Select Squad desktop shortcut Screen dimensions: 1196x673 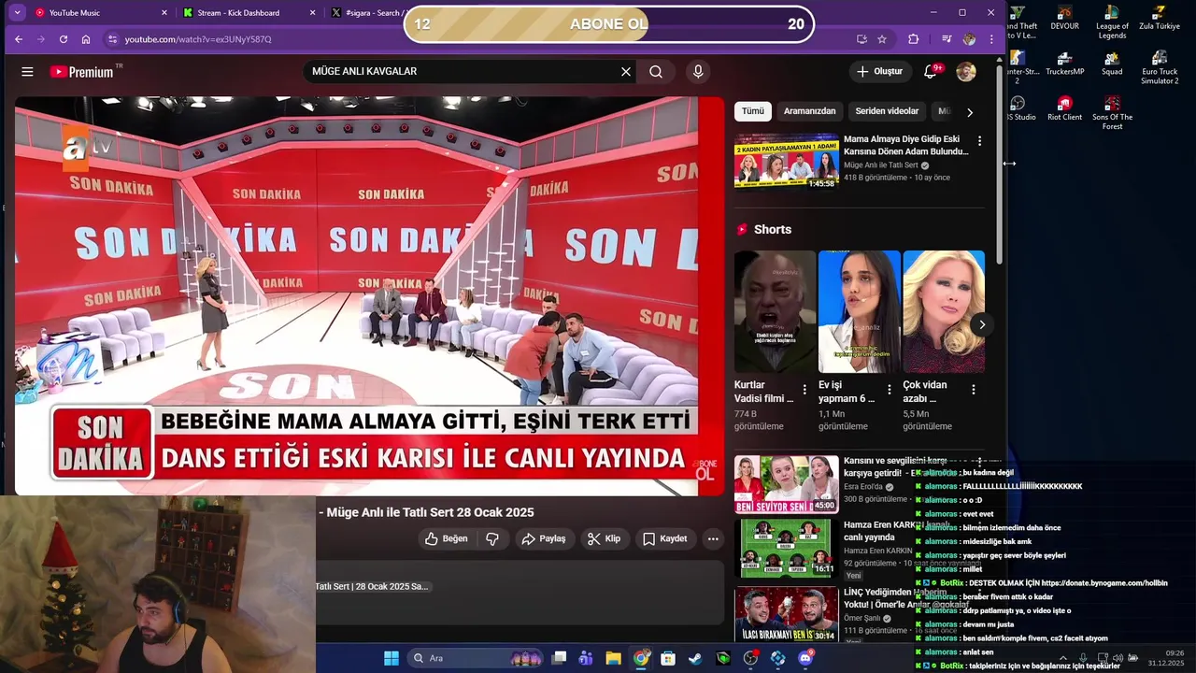[x=1112, y=63]
